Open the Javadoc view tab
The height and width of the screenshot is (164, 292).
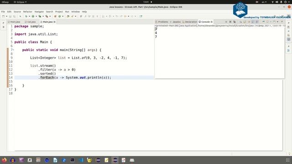coord(175,22)
